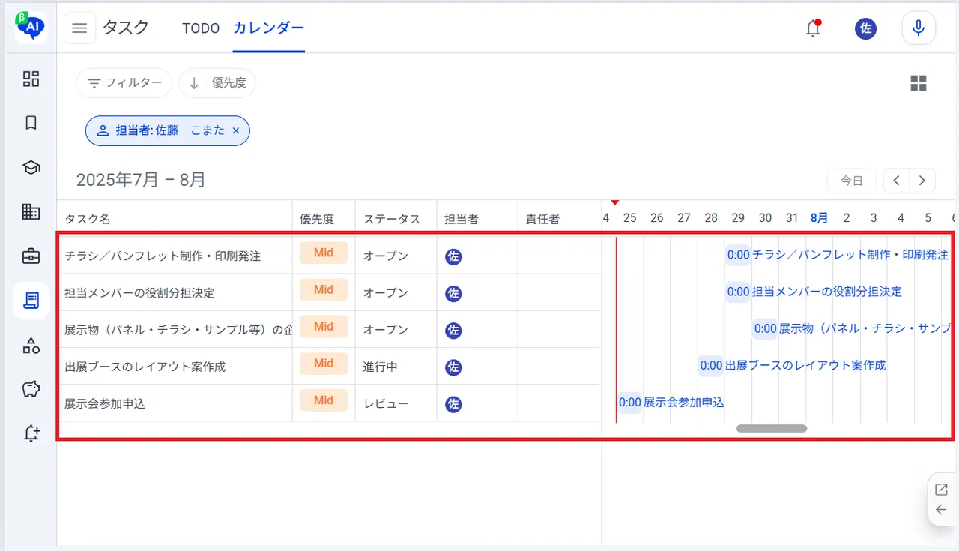Switch view with the grid layout icon
The image size is (959, 551).
point(919,83)
